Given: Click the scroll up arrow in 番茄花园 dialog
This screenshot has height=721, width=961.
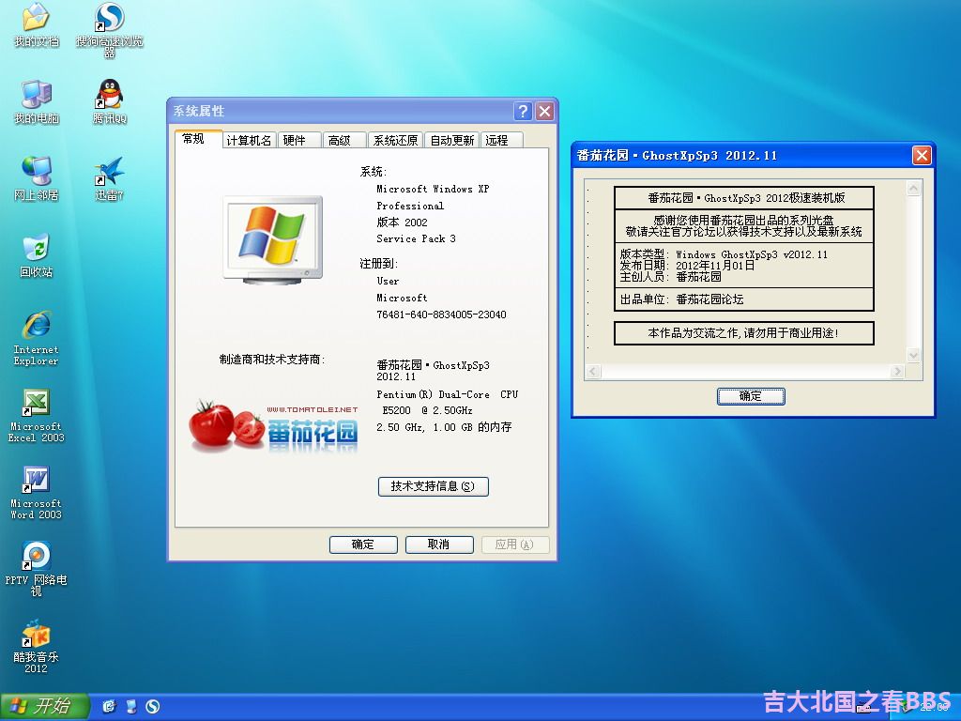Looking at the screenshot, I should [913, 188].
